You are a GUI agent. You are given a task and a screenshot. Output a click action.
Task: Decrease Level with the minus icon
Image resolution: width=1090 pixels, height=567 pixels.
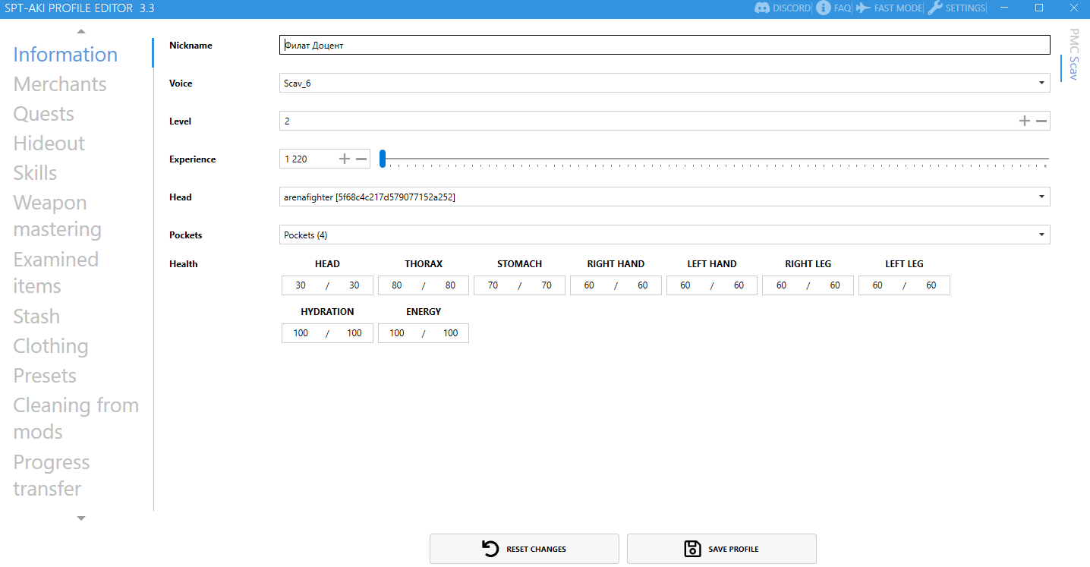point(1041,121)
